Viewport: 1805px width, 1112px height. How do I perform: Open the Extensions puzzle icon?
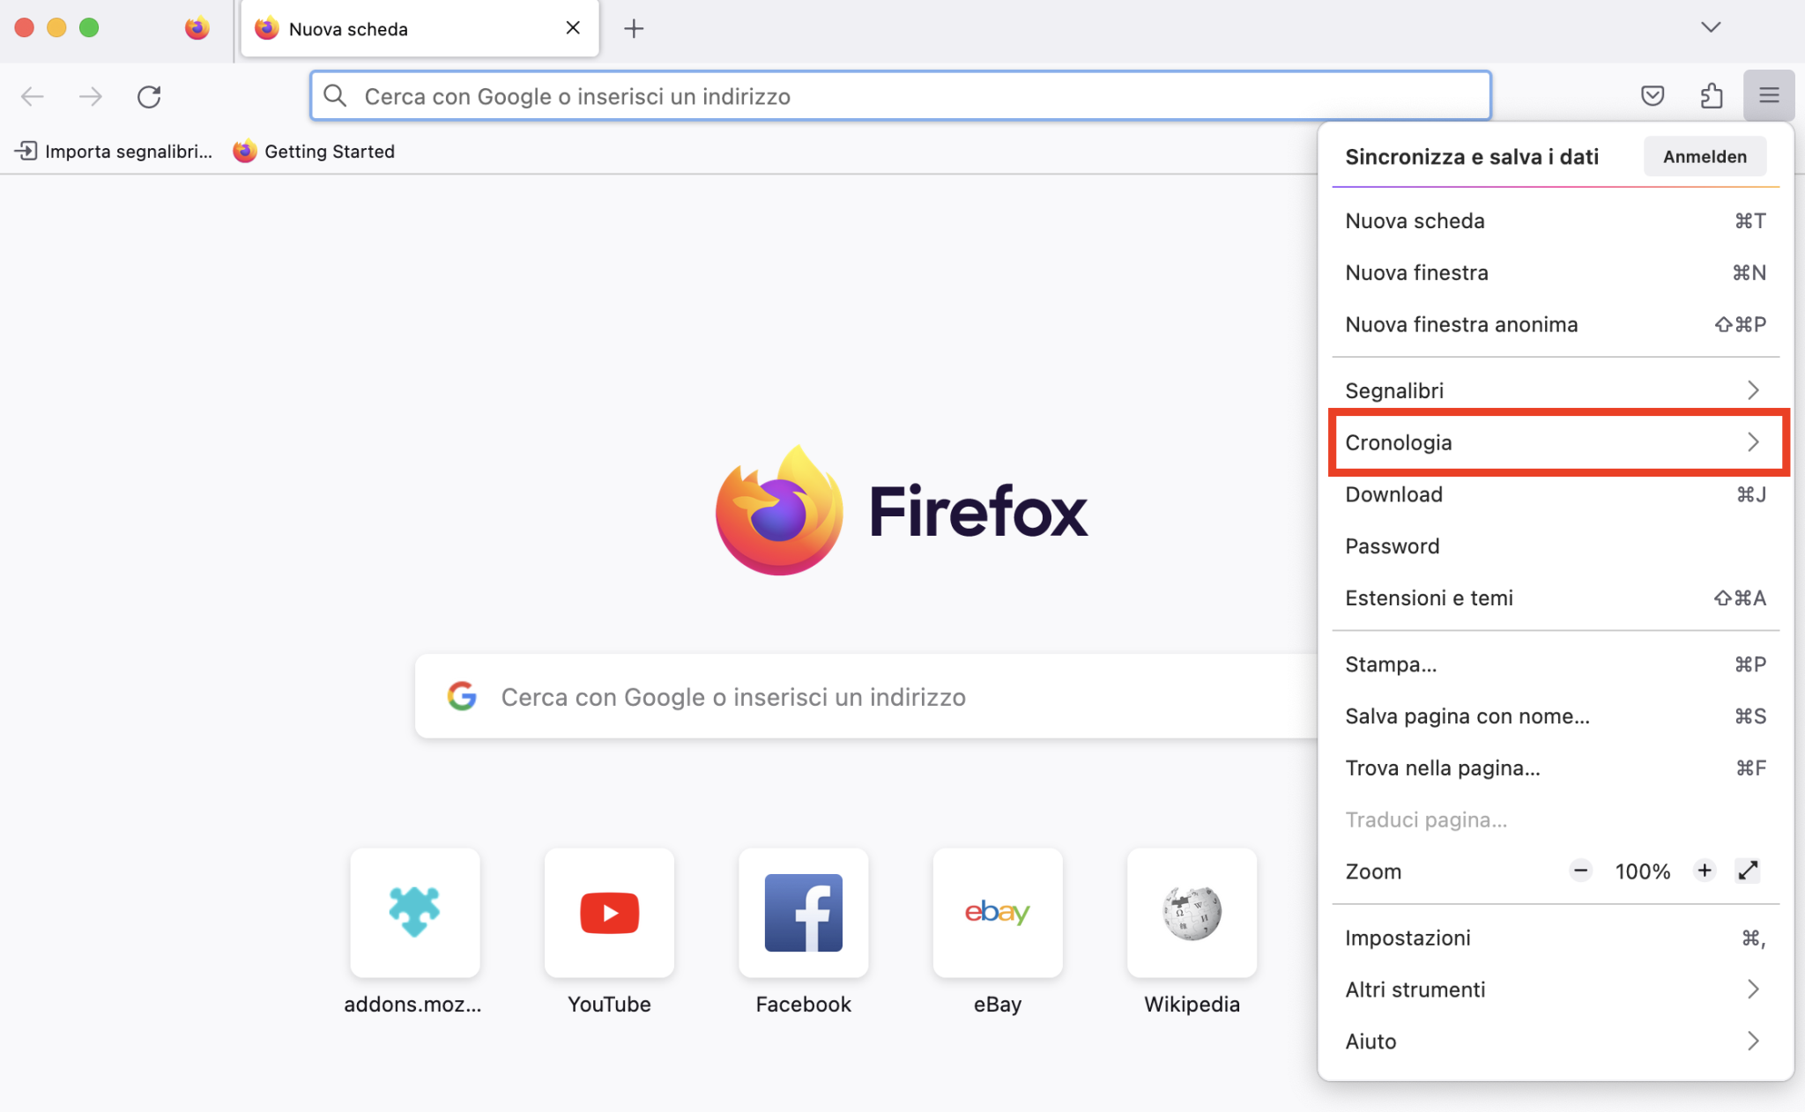pyautogui.click(x=1712, y=95)
